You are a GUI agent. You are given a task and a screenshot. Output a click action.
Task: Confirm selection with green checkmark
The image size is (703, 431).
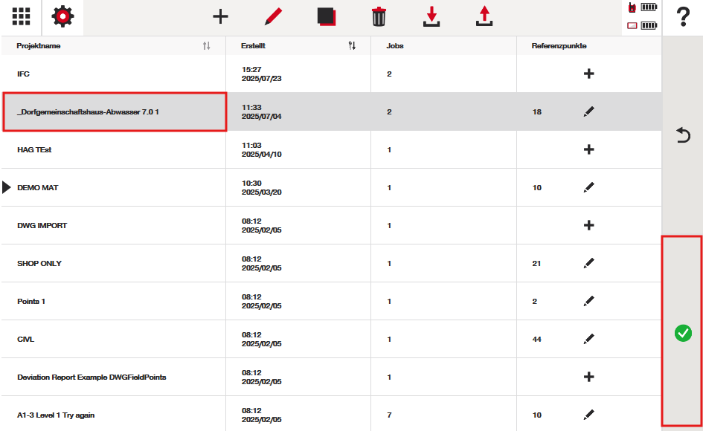682,334
